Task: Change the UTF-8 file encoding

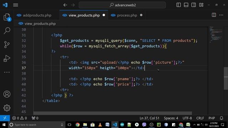Action: point(187,118)
